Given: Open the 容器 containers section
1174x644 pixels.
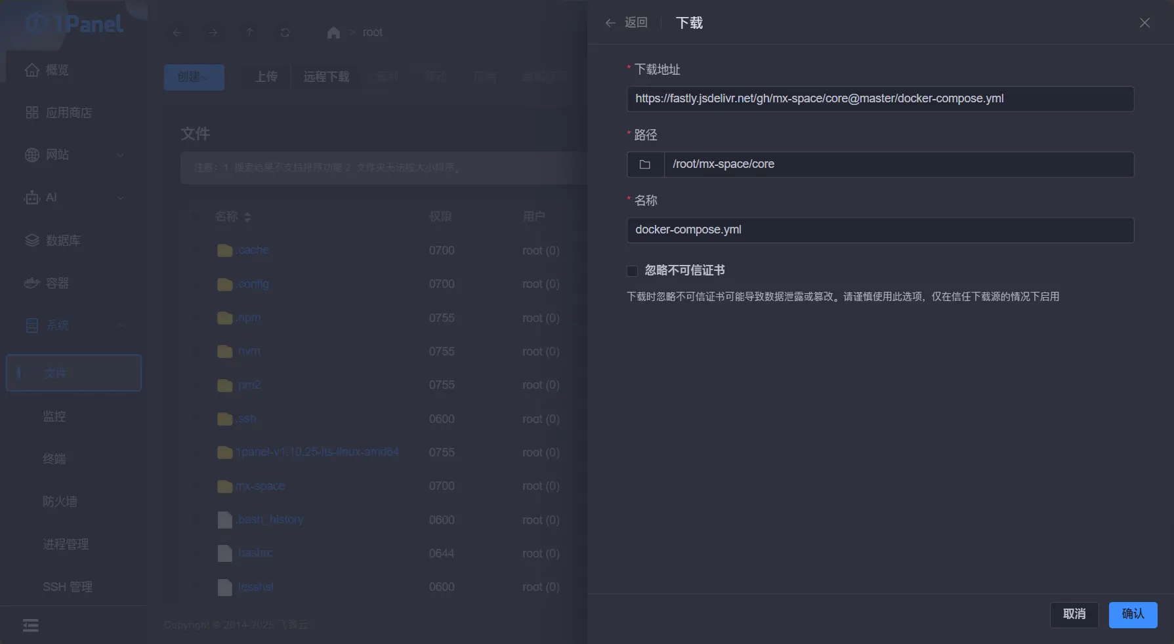Looking at the screenshot, I should pos(59,282).
